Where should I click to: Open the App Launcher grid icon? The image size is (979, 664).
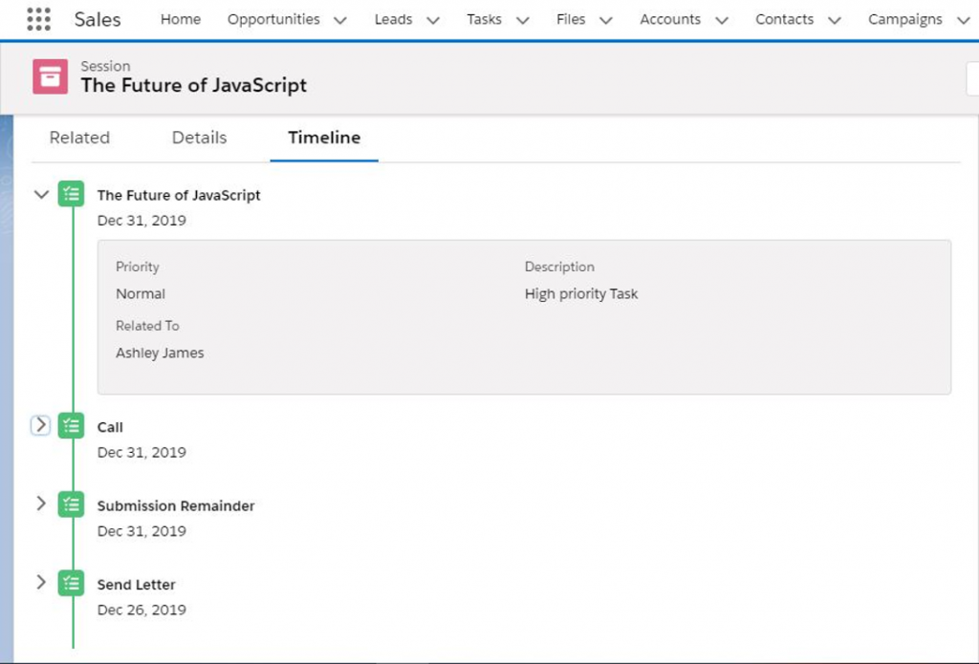tap(38, 19)
